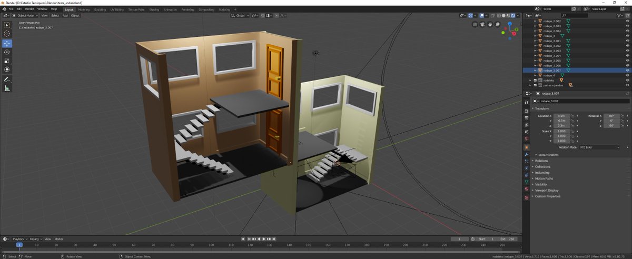632x259 pixels.
Task: Activate the Scale tool
Action: click(7, 61)
